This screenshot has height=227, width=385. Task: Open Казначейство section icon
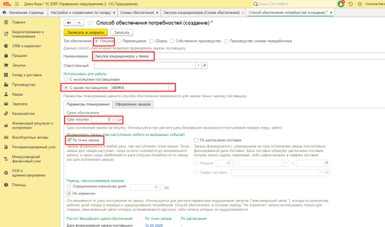pos(6,114)
